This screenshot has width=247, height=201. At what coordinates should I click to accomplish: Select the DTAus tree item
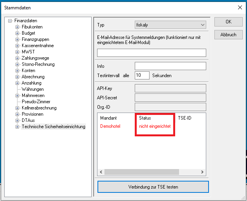point(28,120)
